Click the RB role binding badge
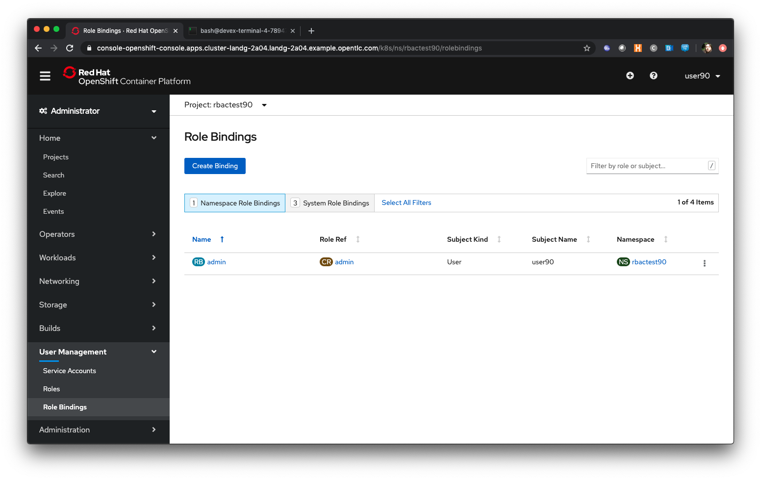This screenshot has height=480, width=761. pyautogui.click(x=199, y=262)
